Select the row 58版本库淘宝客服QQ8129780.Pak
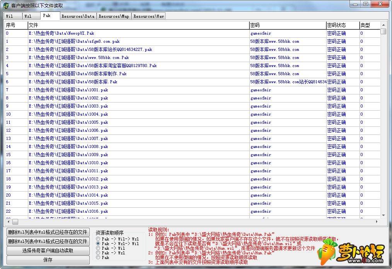 193,66
